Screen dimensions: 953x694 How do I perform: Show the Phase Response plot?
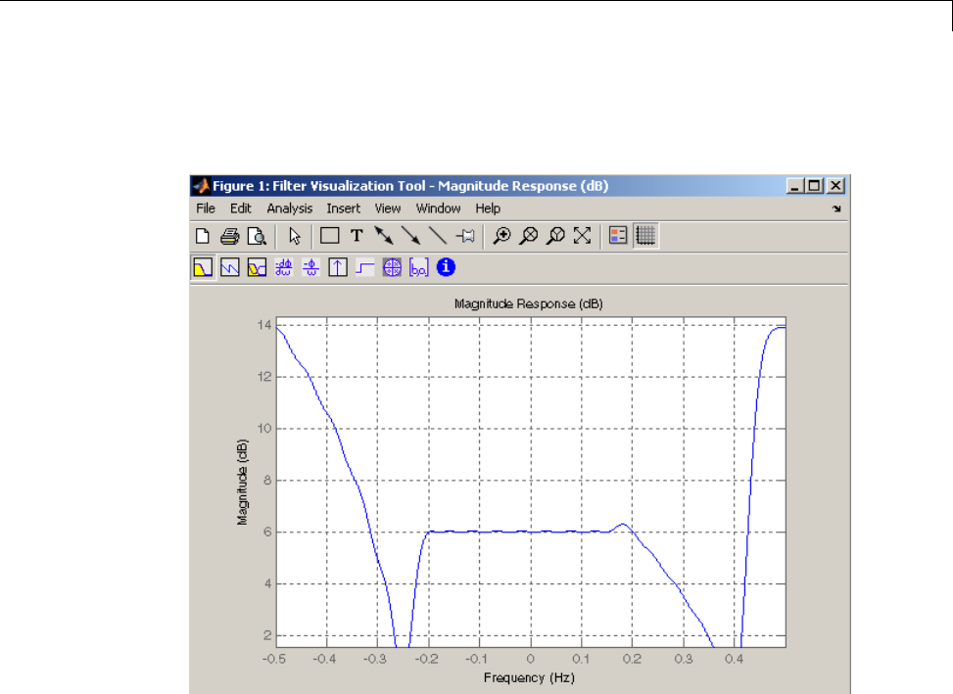coord(230,267)
